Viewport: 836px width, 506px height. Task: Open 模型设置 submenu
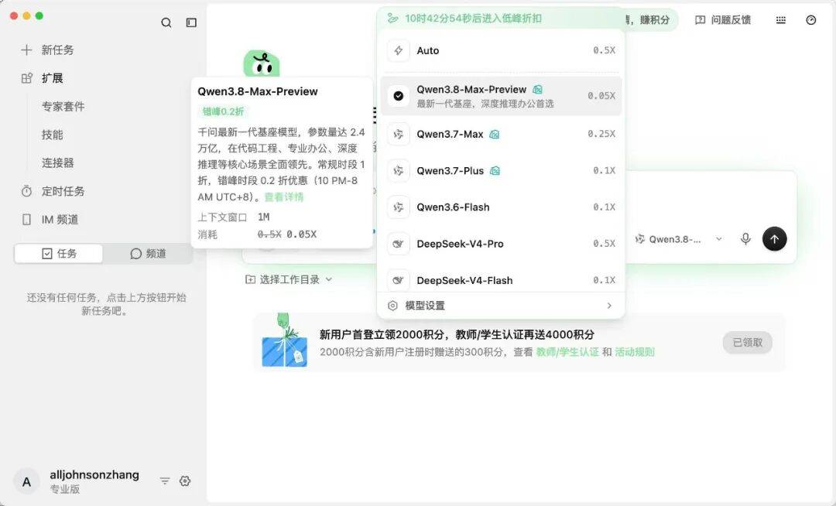point(501,306)
